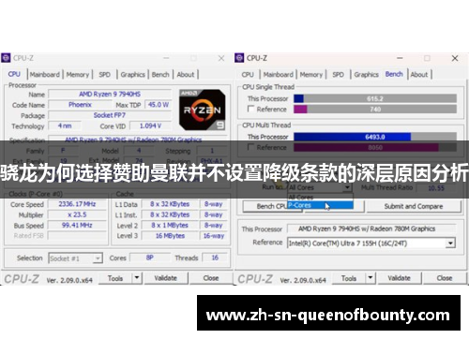Enable Single Thread Reference checkbox
Viewport: 469px width, 339px height.
250,109
